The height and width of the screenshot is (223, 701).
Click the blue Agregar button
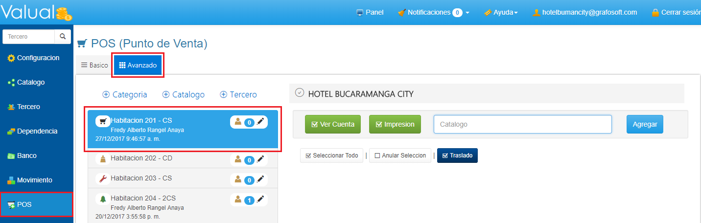pos(645,124)
